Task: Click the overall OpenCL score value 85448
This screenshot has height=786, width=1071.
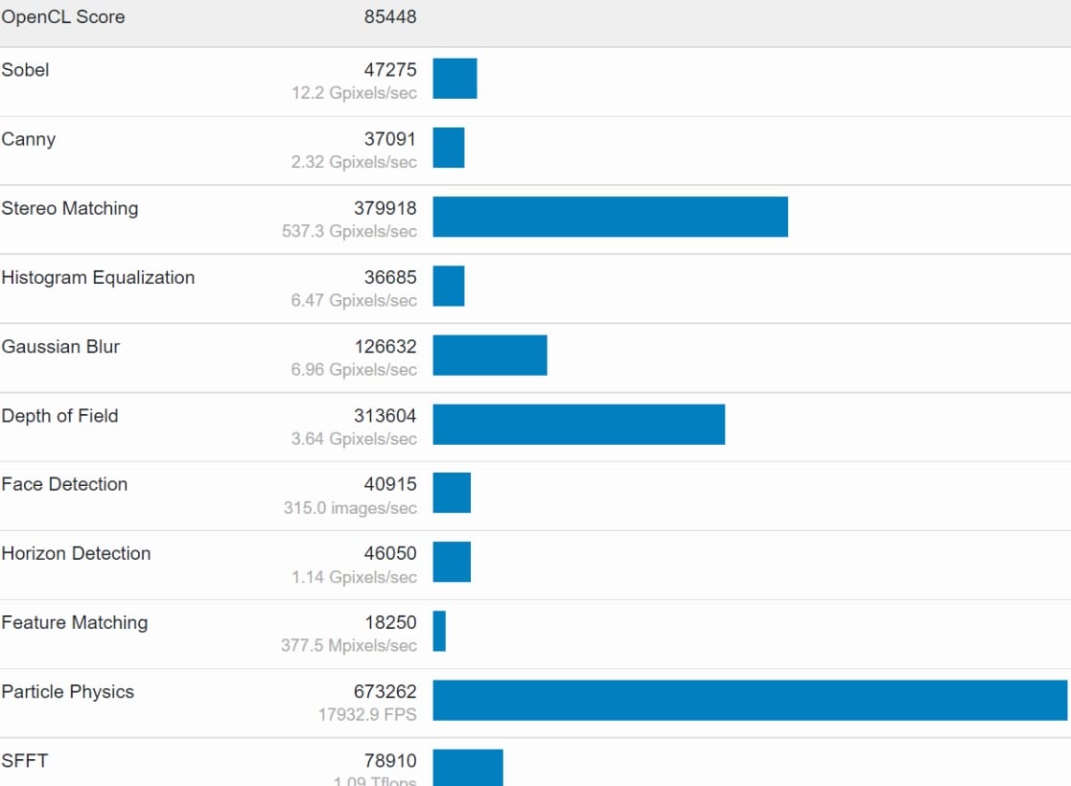Action: 390,17
